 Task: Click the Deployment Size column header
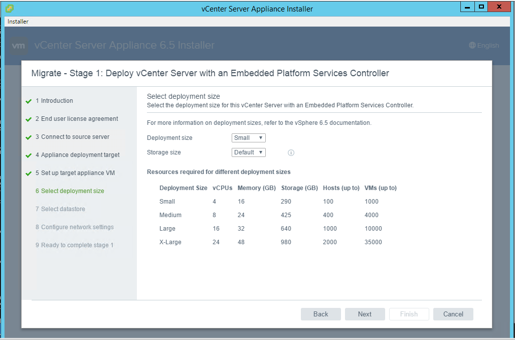183,188
